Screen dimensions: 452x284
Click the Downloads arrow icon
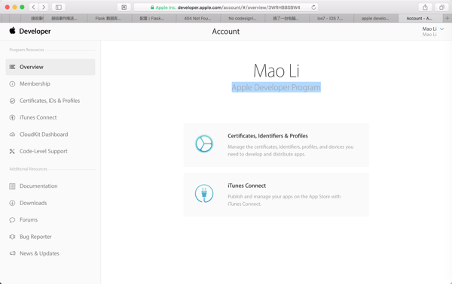(x=12, y=203)
